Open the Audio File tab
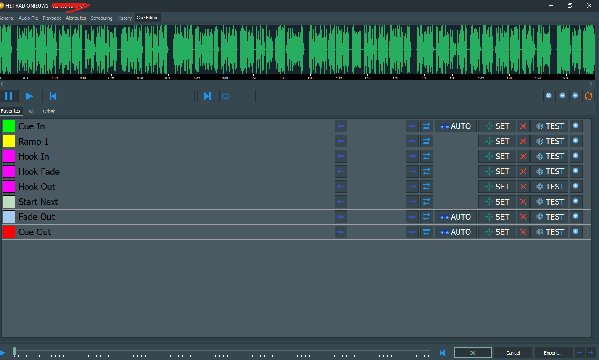The width and height of the screenshot is (599, 360). tap(28, 18)
